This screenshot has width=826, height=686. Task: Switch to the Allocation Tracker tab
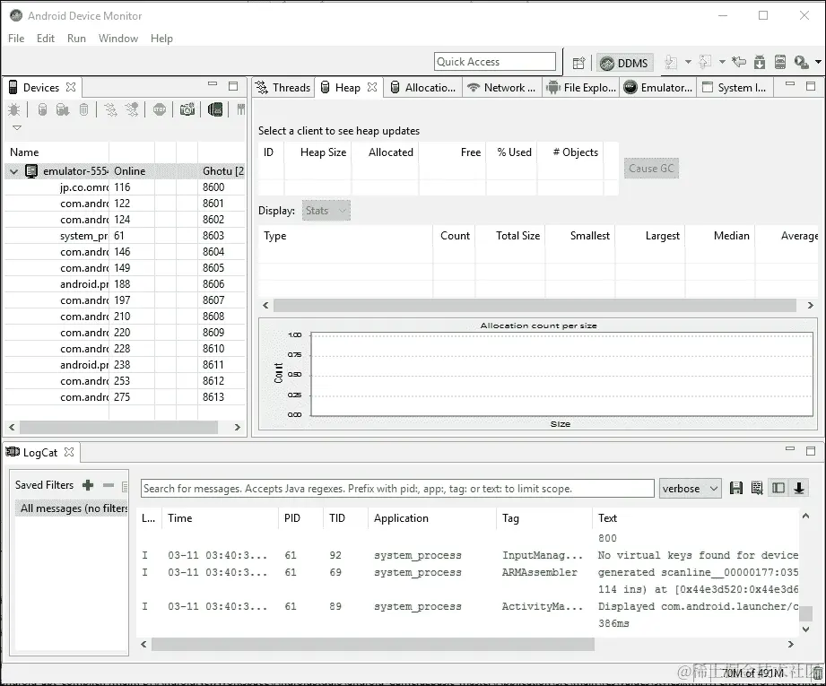[422, 88]
